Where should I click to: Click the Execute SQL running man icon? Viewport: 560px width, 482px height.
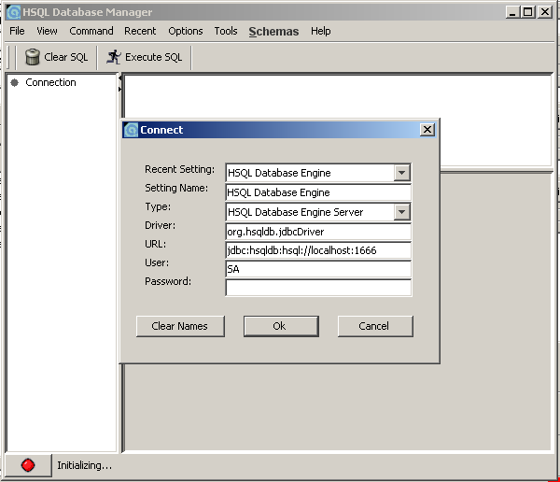tap(114, 57)
